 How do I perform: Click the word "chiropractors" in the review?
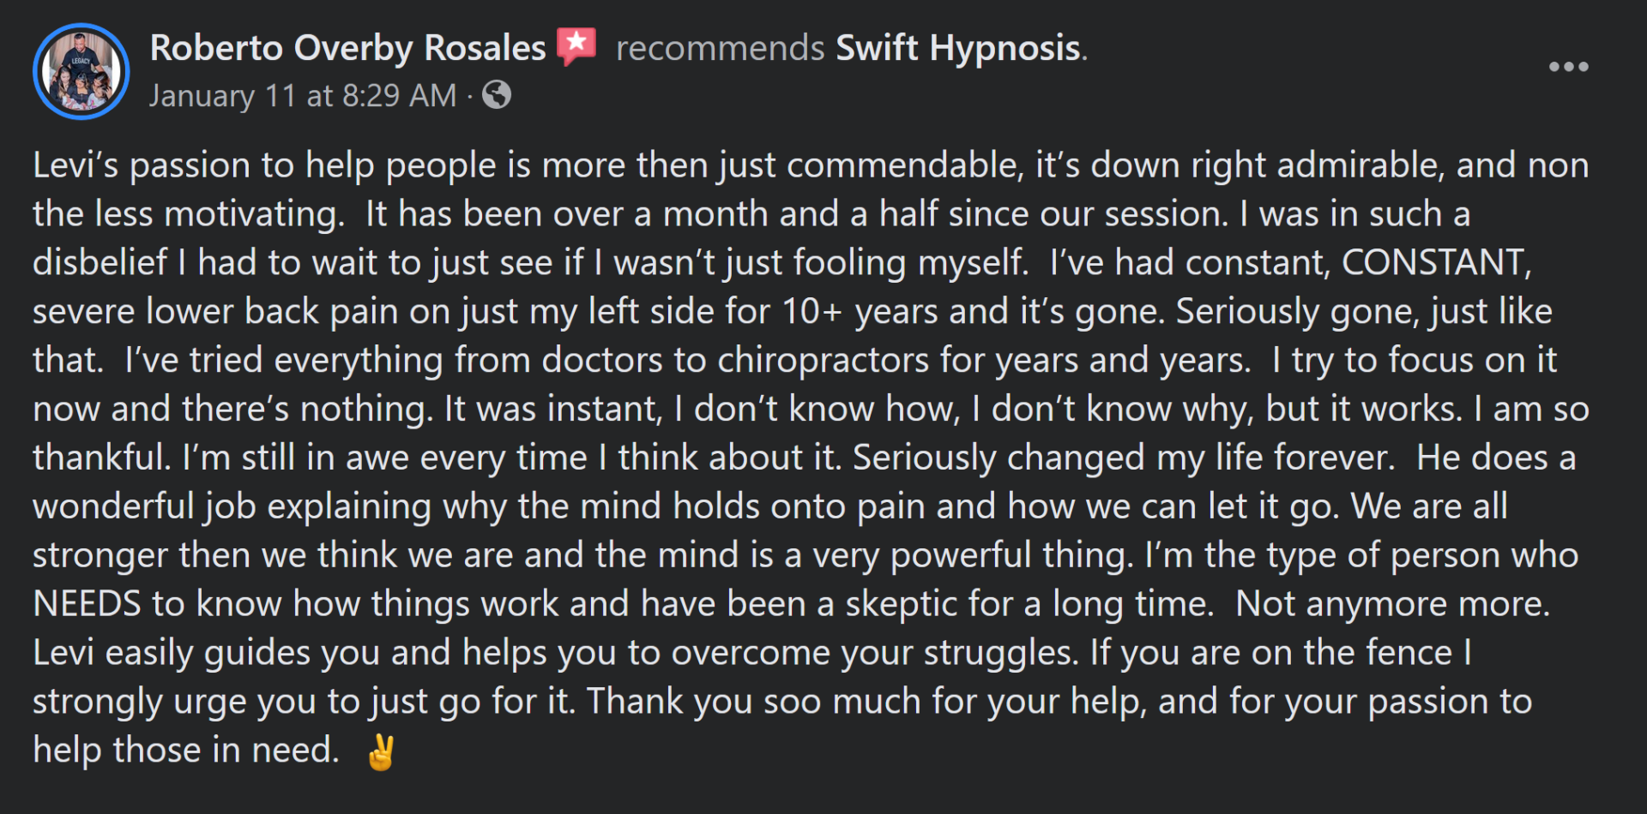[823, 361]
